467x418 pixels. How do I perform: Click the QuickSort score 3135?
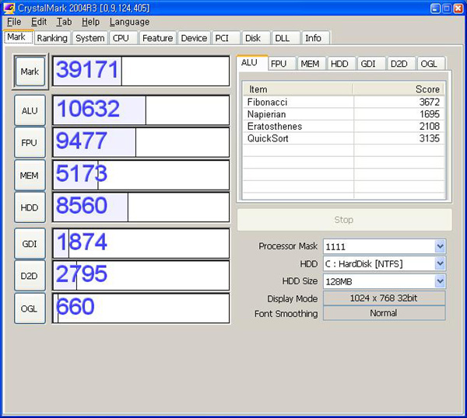[429, 138]
